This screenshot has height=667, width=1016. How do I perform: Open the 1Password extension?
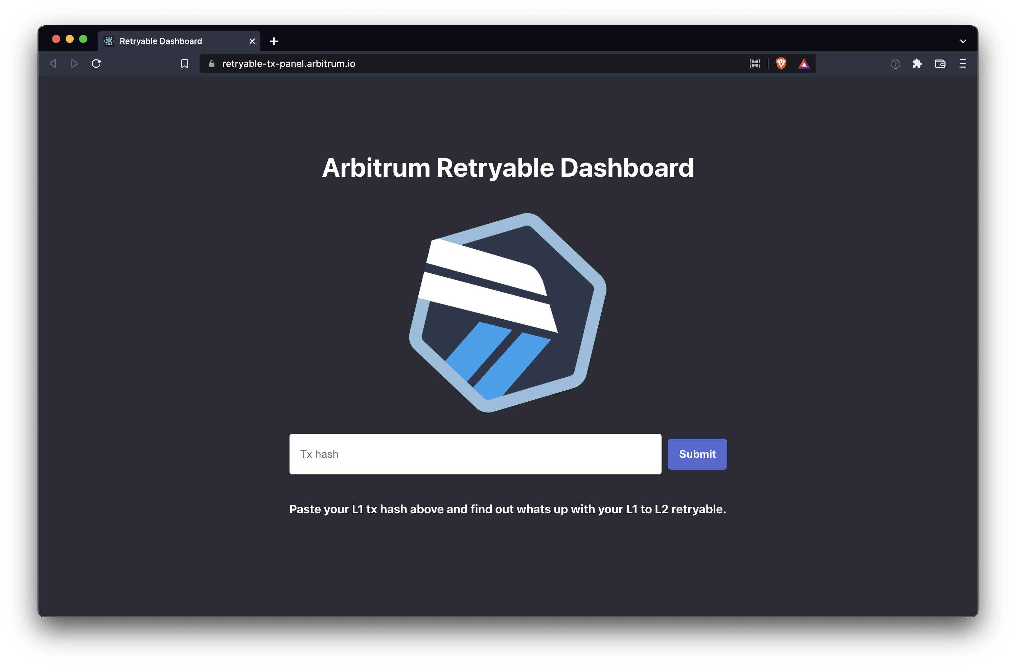click(895, 63)
